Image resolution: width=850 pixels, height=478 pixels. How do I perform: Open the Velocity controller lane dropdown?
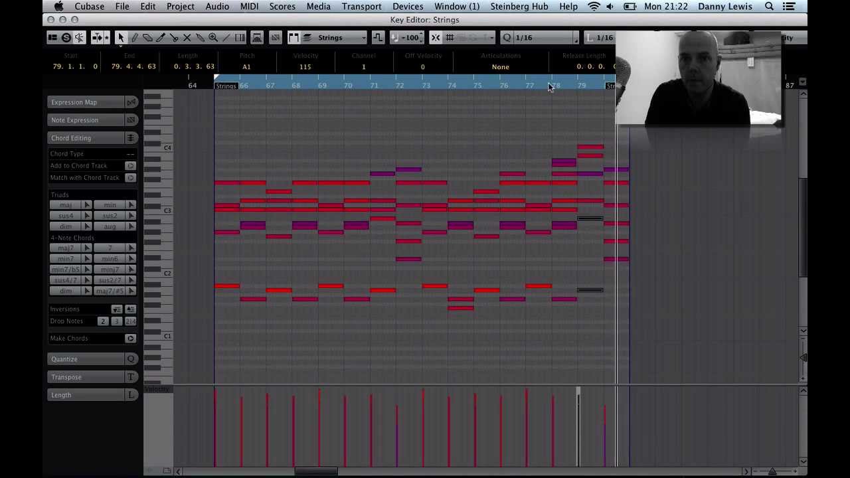pos(159,390)
